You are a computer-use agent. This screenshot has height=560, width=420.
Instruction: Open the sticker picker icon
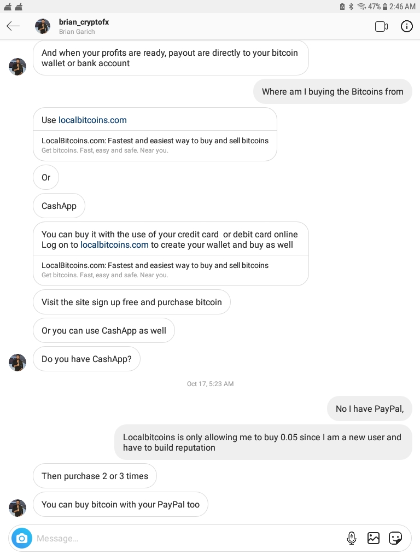[x=395, y=538]
